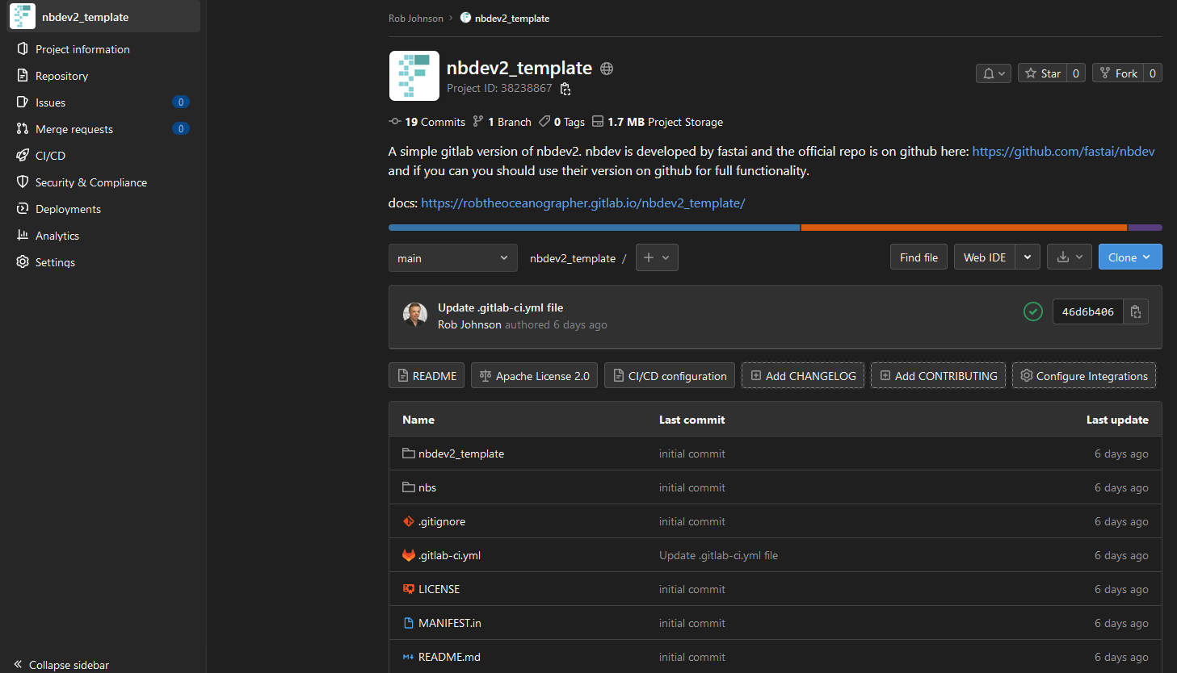Open the 'Update .gitlab-ci.yml file' commit

tap(500, 307)
